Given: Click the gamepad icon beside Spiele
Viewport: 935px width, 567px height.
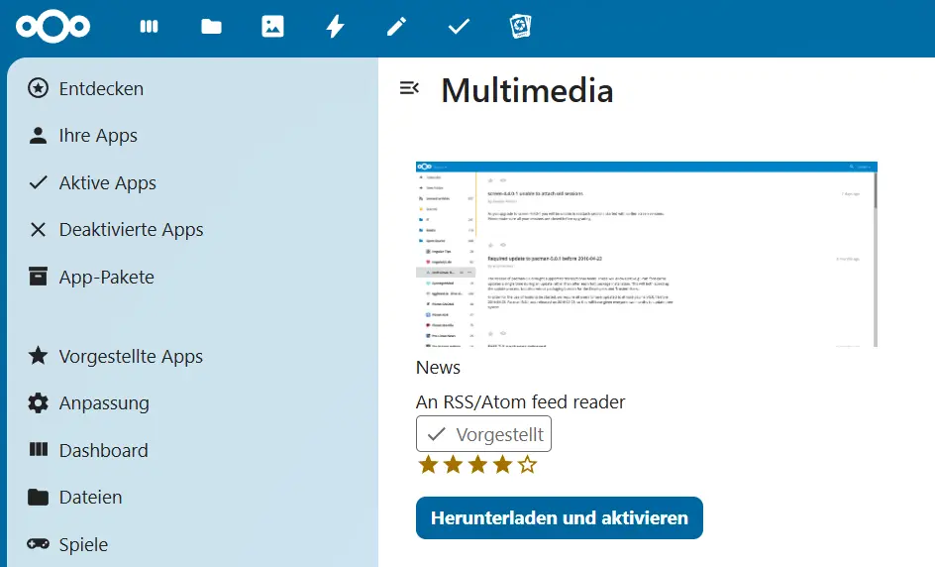Looking at the screenshot, I should point(39,544).
